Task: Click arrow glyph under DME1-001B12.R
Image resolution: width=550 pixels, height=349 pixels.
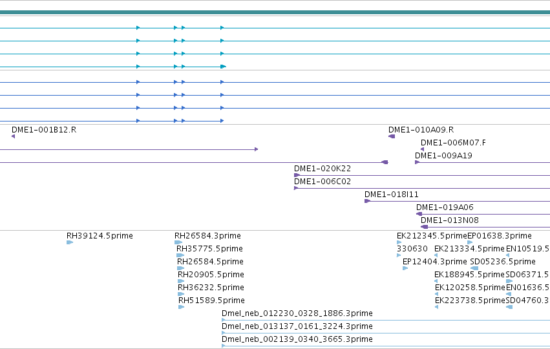Action: tap(14, 136)
